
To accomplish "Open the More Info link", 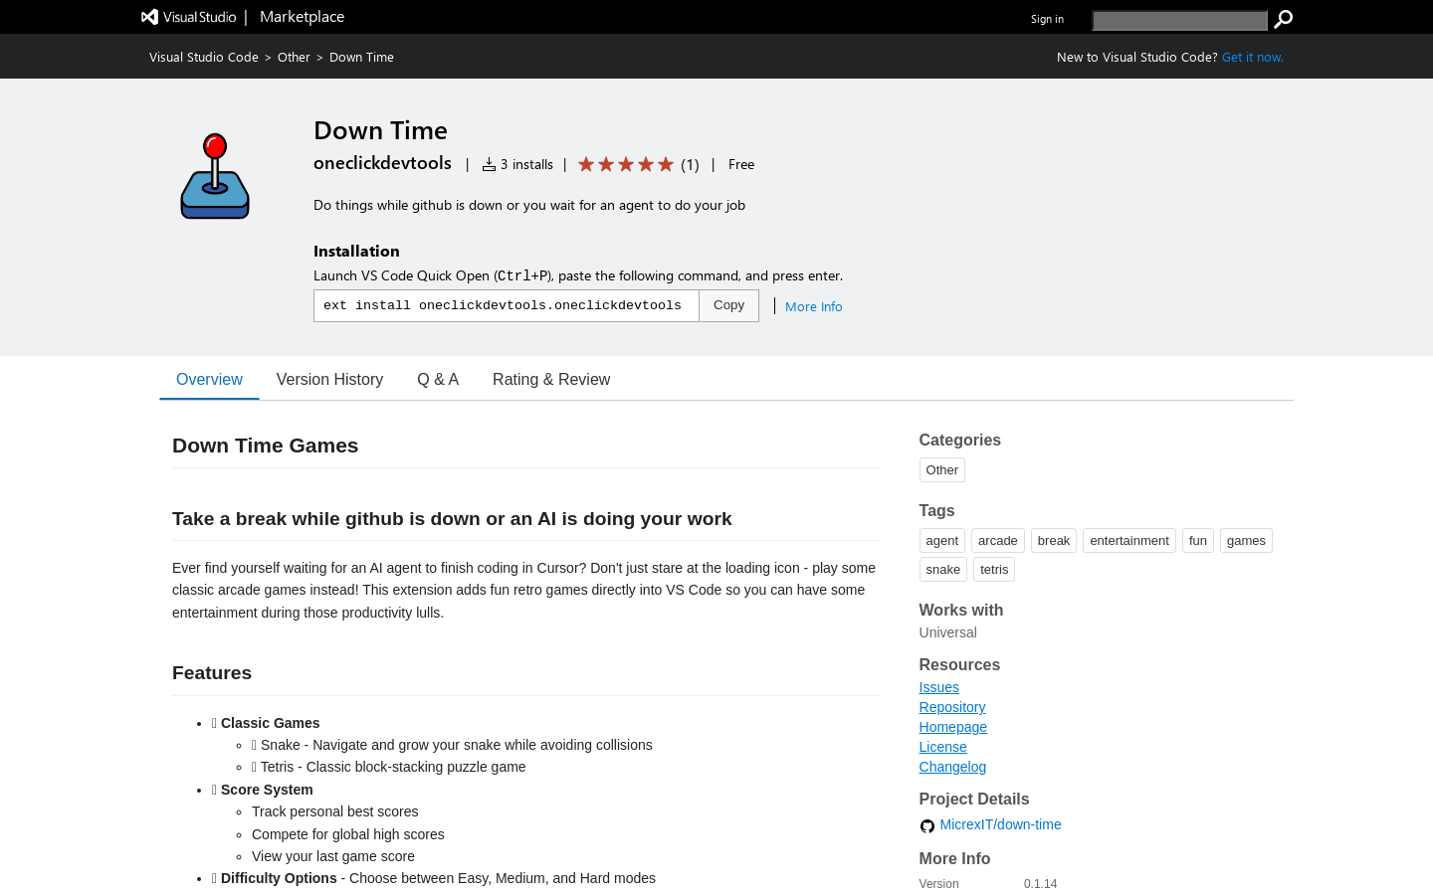I will [813, 307].
